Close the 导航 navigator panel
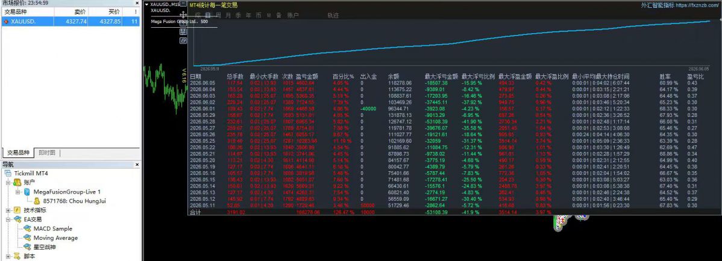This screenshot has height=261, width=722. point(137,164)
